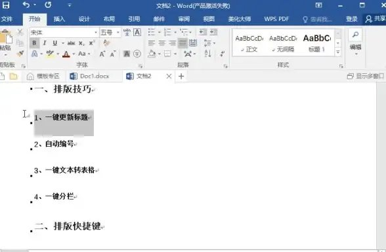Click the Increase Indent icon
386x252 pixels.
[x=214, y=32]
